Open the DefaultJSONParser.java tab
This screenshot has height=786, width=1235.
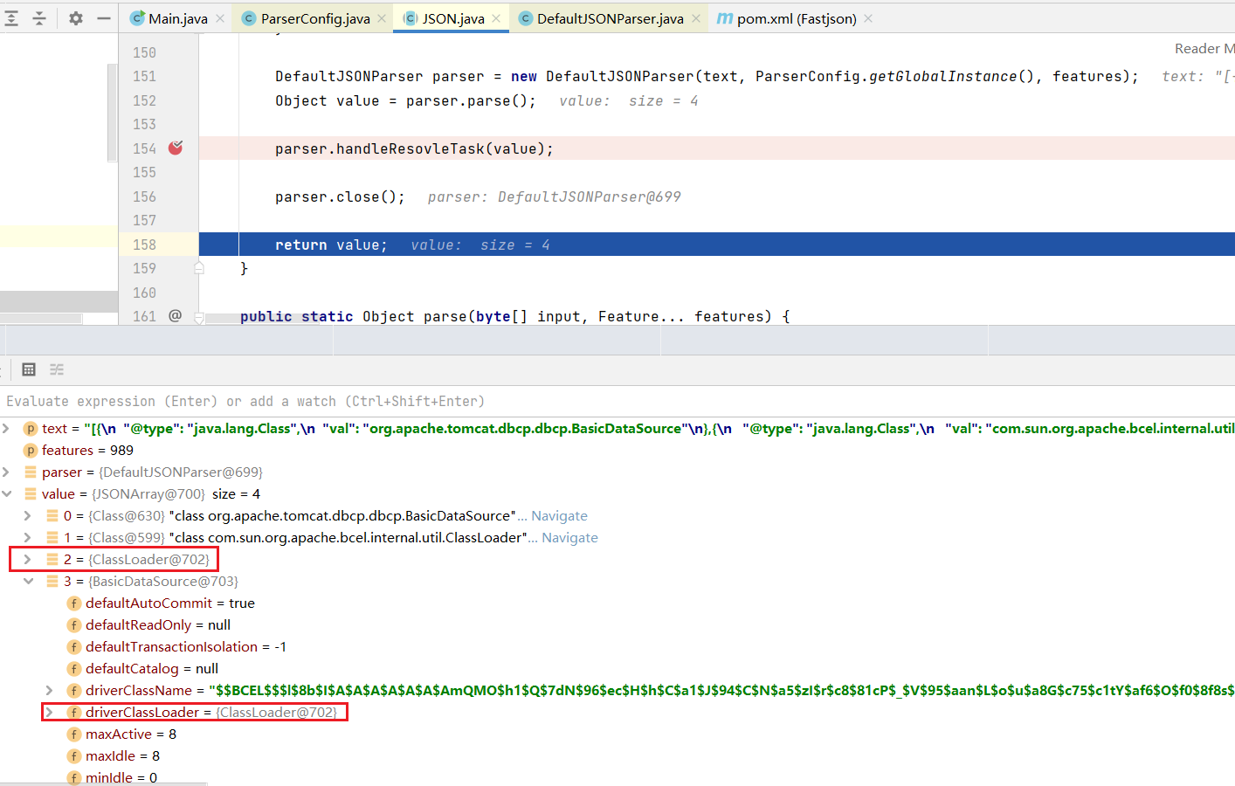[x=610, y=18]
